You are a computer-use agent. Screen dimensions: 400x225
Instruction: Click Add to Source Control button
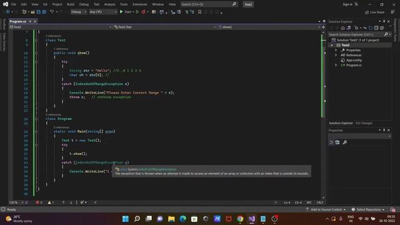(326, 210)
